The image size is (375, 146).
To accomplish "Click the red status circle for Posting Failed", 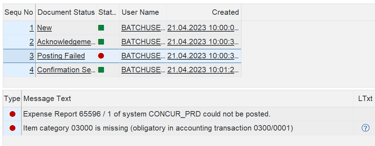I will [x=101, y=56].
